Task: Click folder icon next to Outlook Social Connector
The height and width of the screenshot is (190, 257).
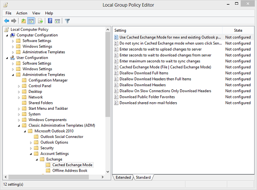Action: tap(36, 137)
